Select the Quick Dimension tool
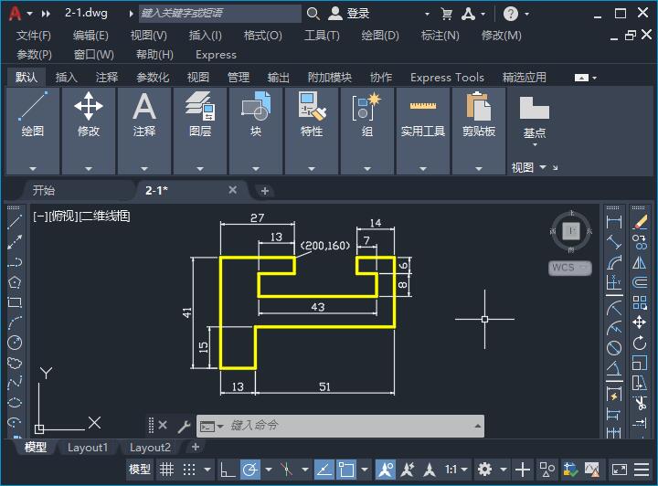 click(x=614, y=395)
